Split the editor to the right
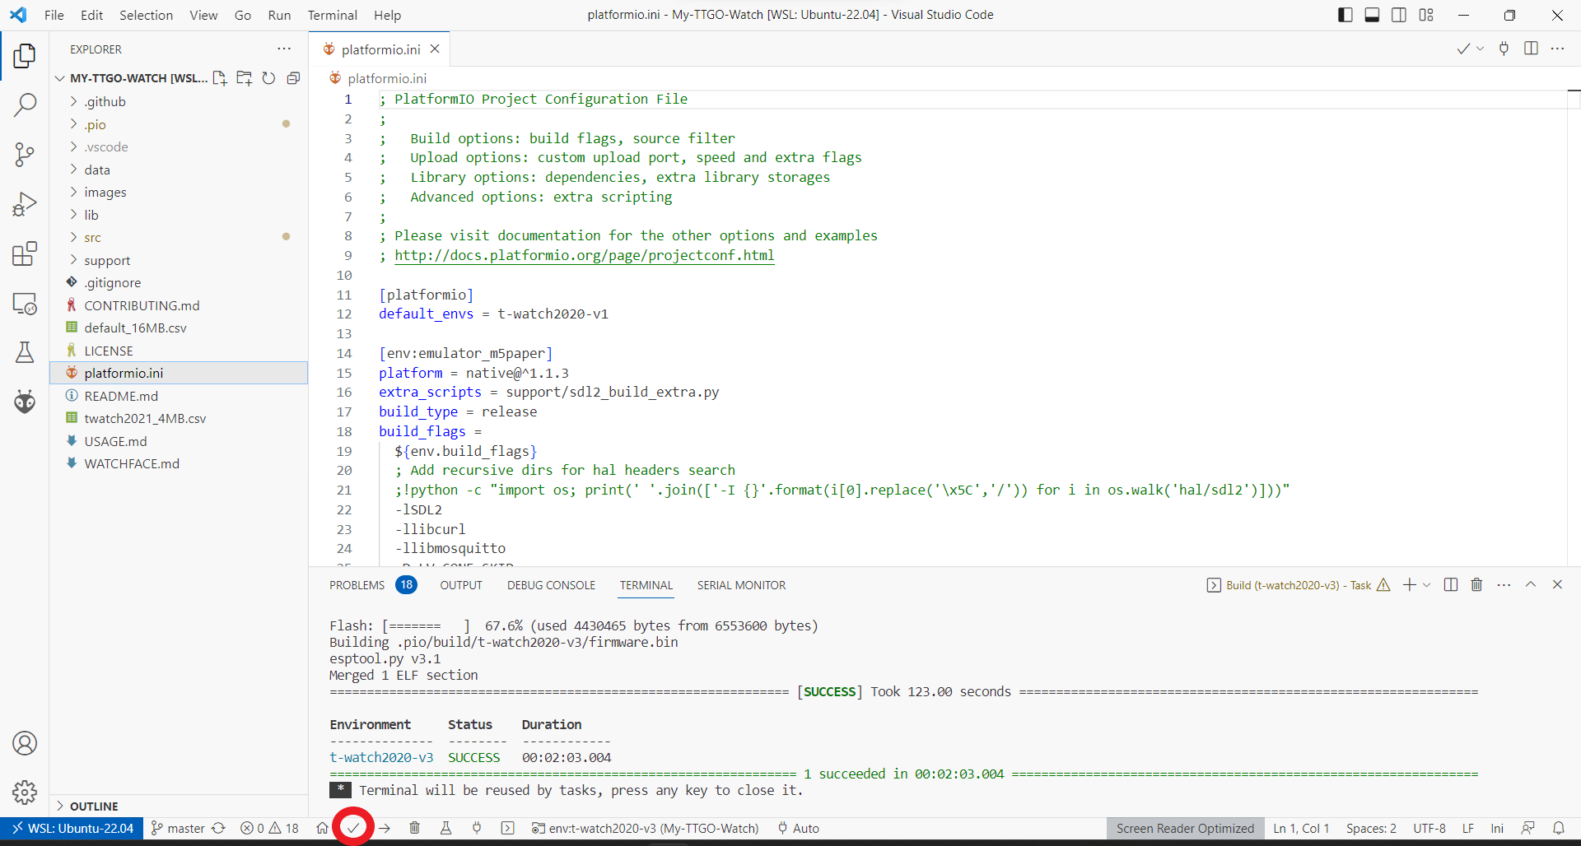This screenshot has width=1581, height=846. click(1531, 49)
